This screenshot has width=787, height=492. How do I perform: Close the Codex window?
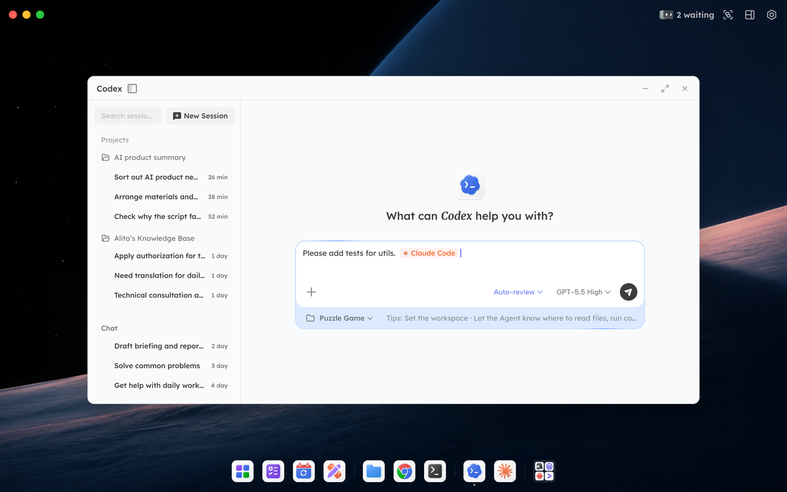tap(685, 89)
